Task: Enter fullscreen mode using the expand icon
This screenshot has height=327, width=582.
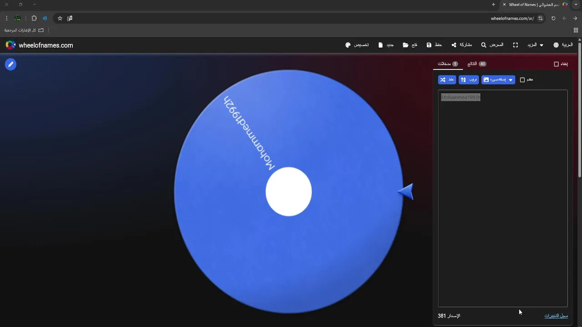Action: tap(516, 45)
